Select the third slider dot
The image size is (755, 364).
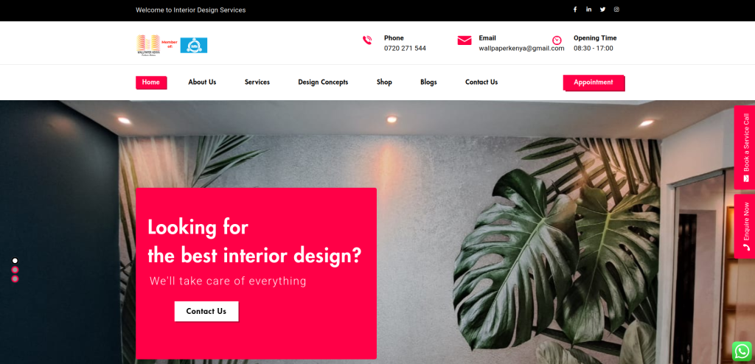(x=15, y=279)
